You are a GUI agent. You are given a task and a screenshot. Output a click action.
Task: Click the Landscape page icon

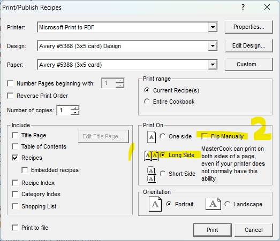tap(213, 204)
